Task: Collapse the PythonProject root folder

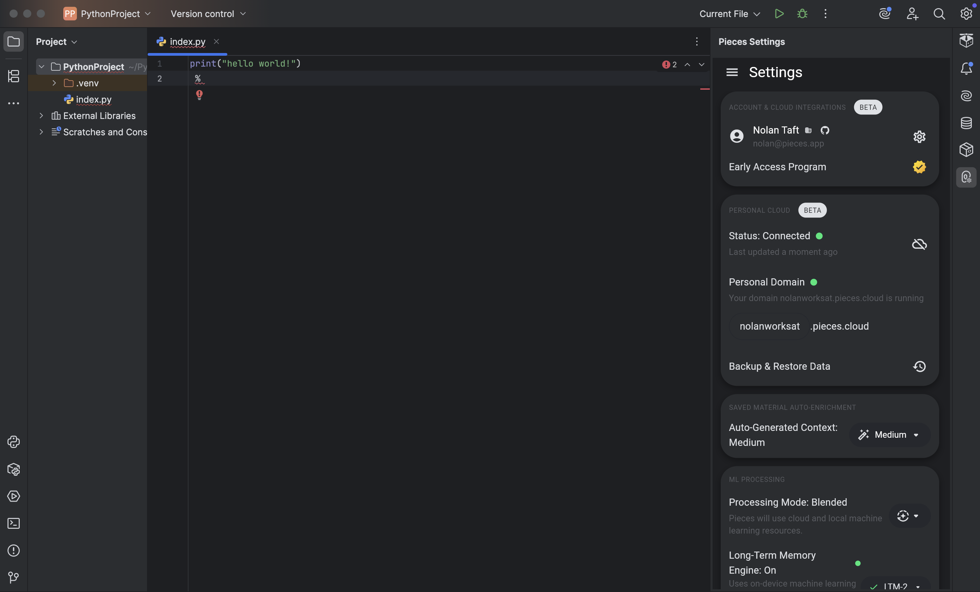Action: (x=42, y=67)
